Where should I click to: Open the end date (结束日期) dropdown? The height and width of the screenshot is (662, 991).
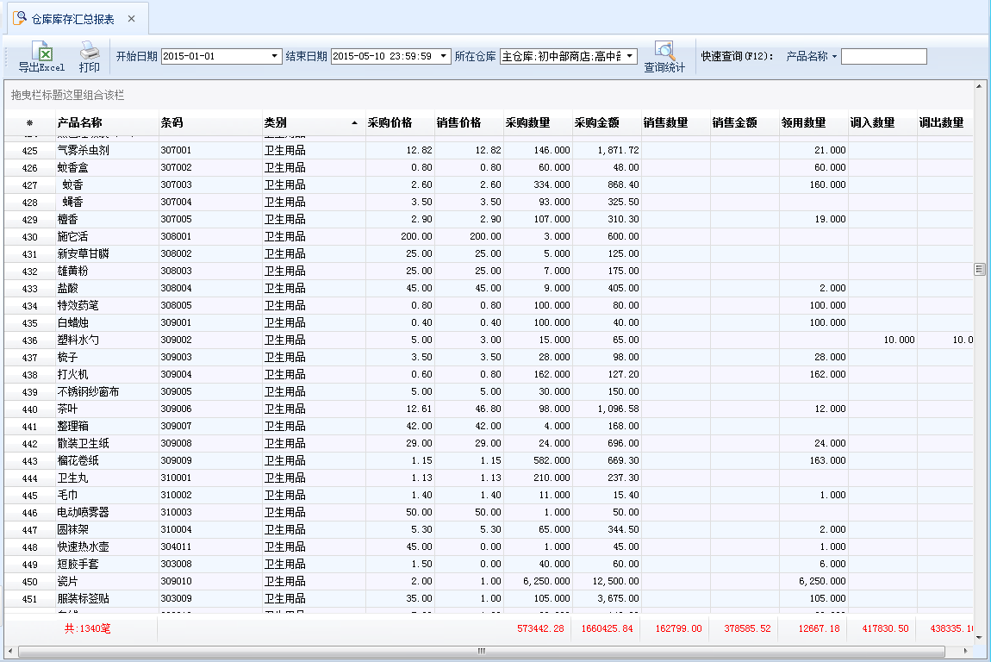[446, 57]
